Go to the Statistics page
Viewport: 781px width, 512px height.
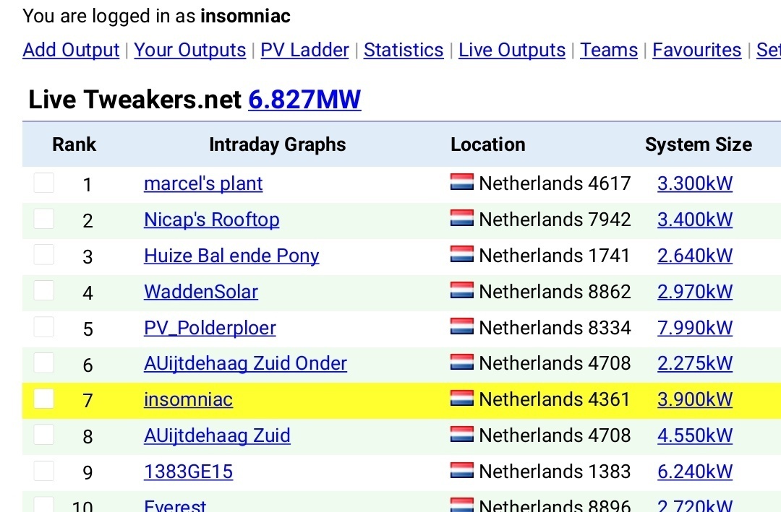(x=404, y=50)
